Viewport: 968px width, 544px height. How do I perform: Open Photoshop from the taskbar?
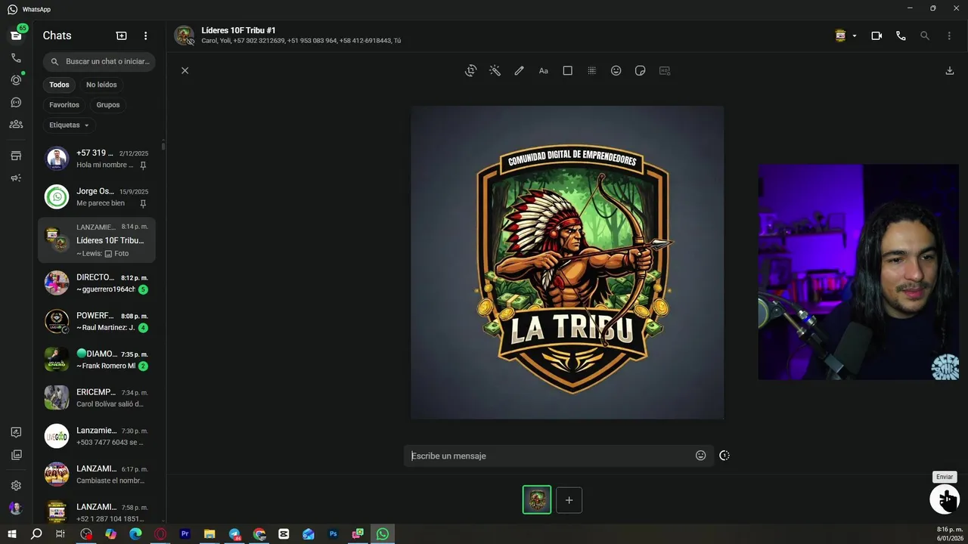[333, 534]
